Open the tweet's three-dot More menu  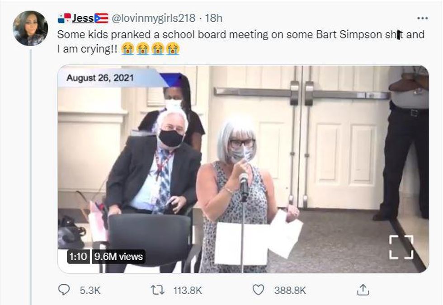(x=422, y=18)
